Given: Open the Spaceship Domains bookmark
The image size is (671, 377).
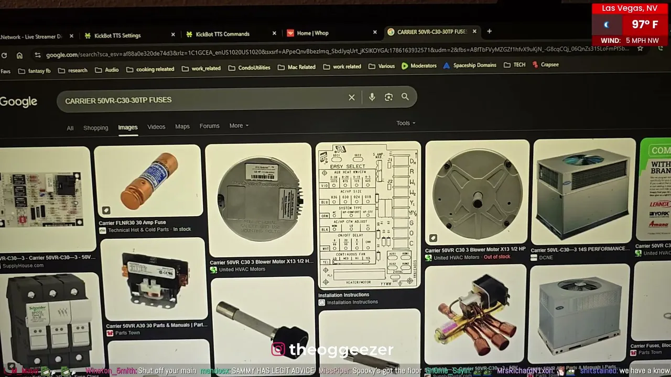Looking at the screenshot, I should (470, 65).
